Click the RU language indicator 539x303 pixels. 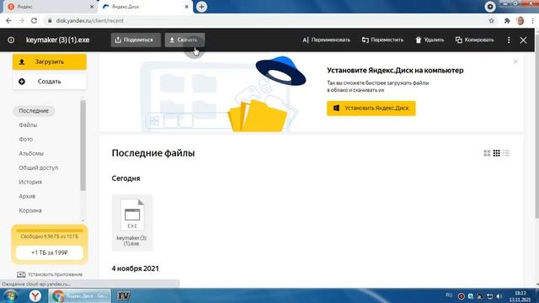449,295
